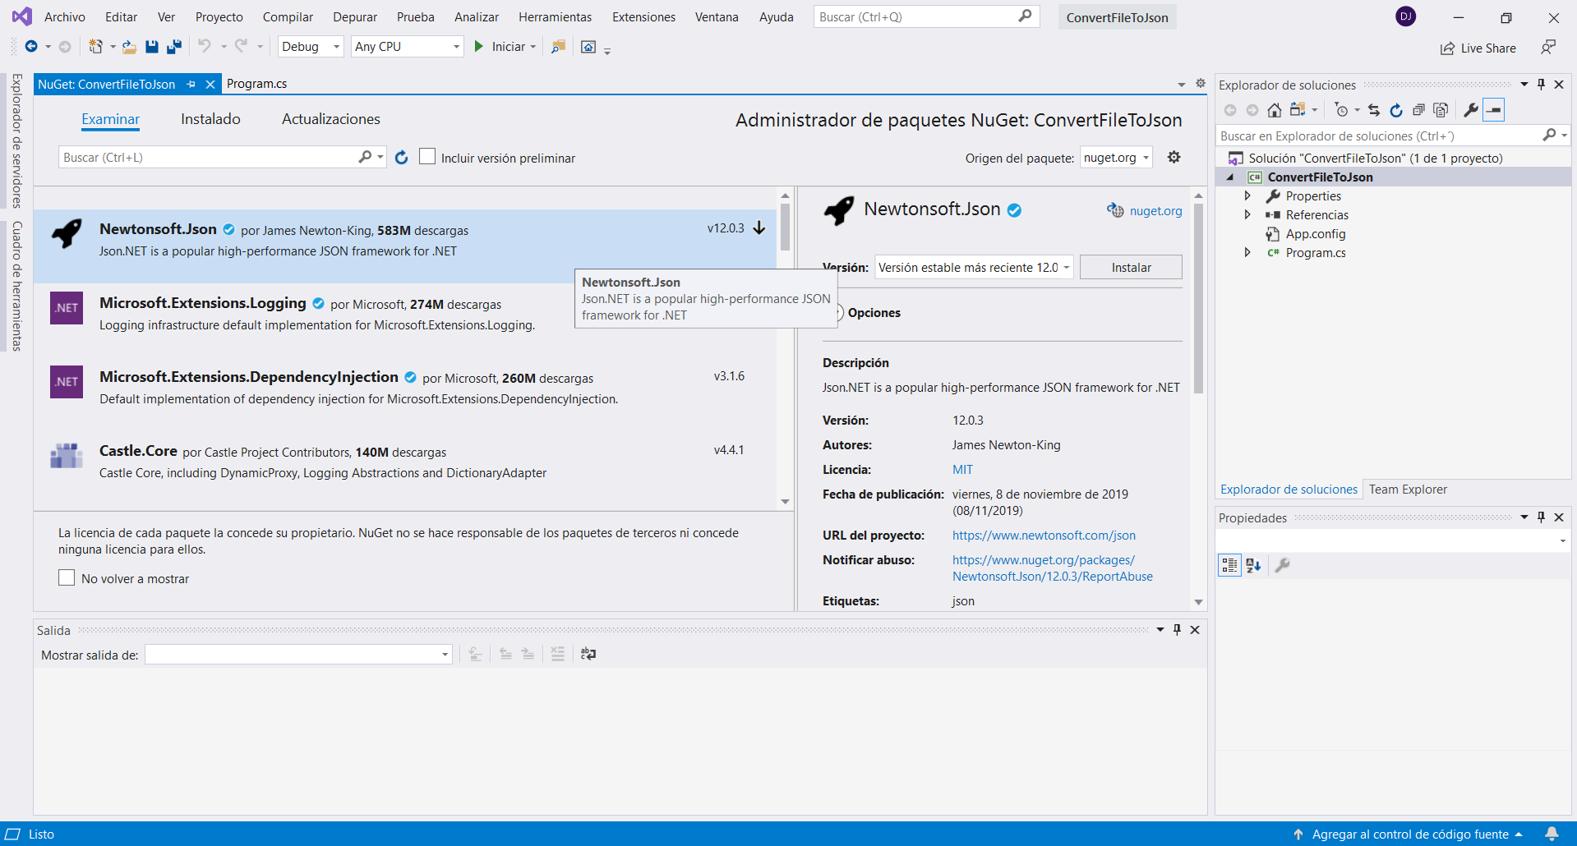The height and width of the screenshot is (846, 1577).
Task: Toggle categorized view in Propiedades panel
Action: 1229,565
